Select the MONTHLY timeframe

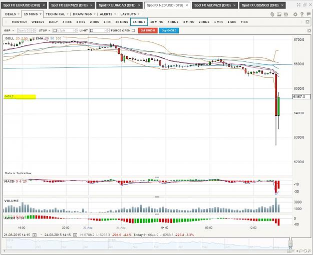pyautogui.click(x=20, y=22)
